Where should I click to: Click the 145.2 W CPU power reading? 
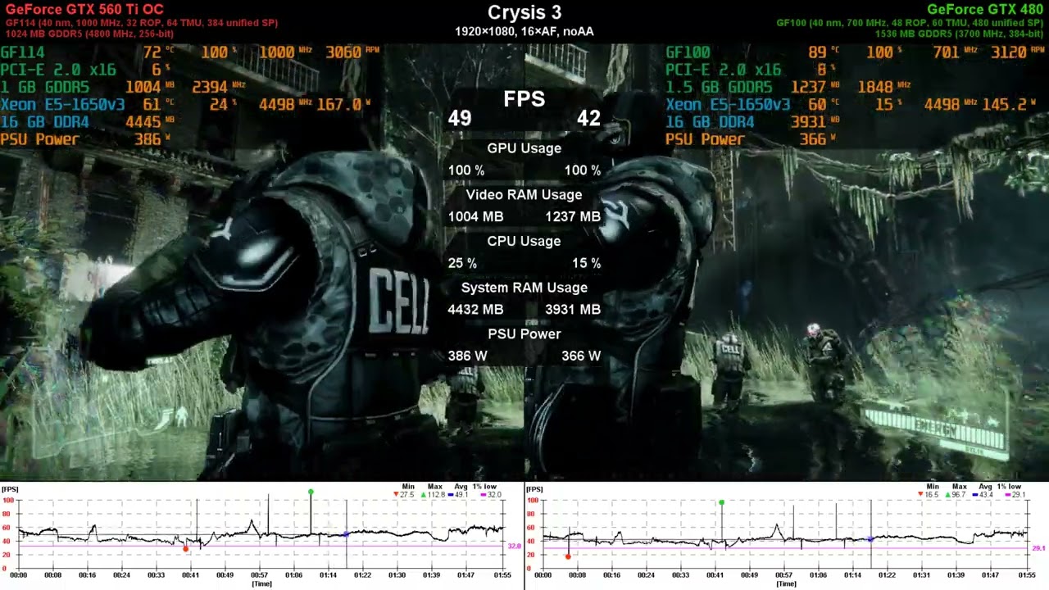coord(1010,105)
